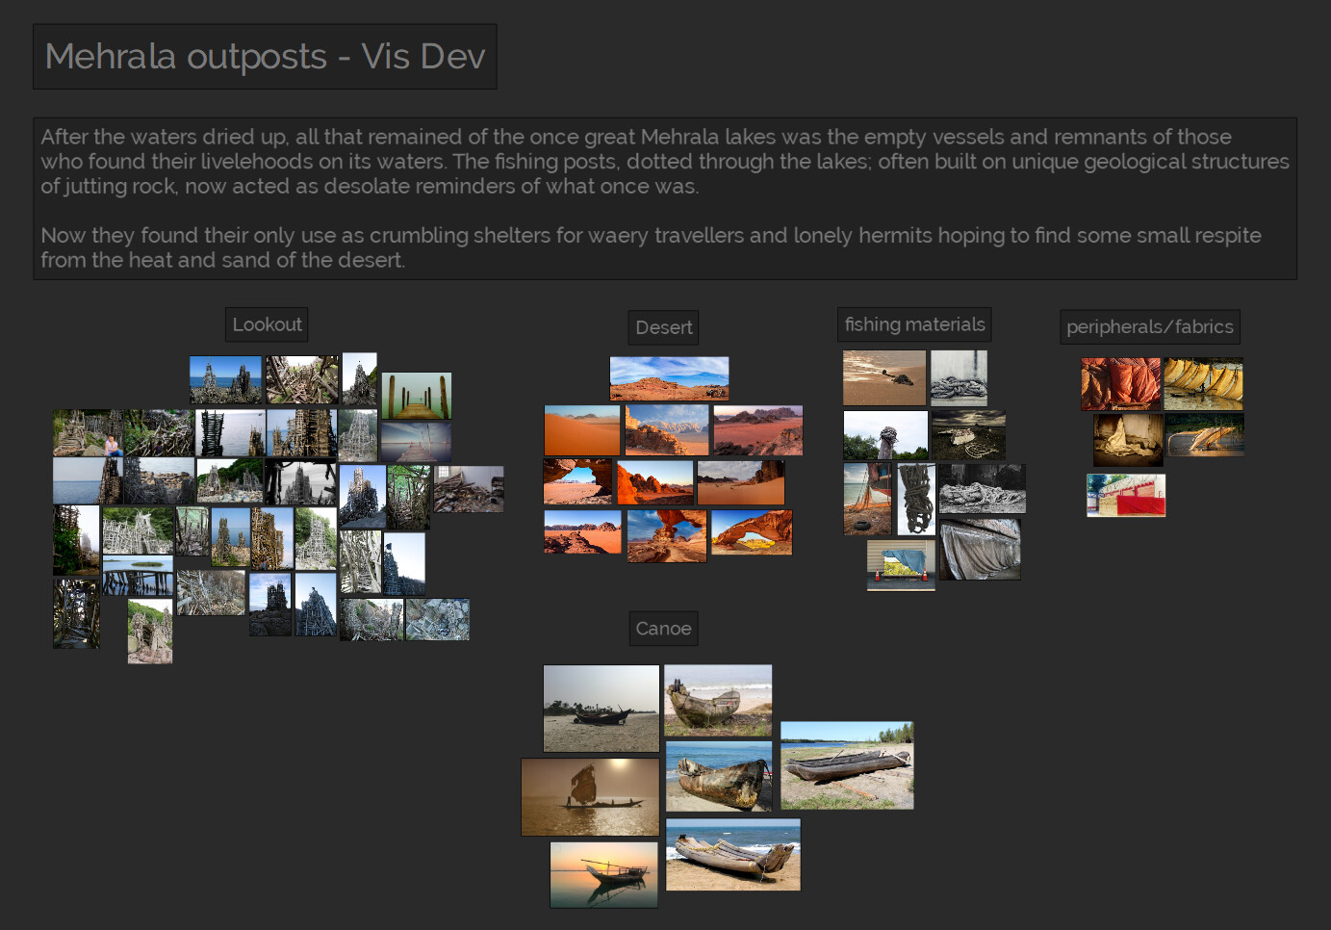
Task: Choose the grey draped fishing net image
Action: (x=980, y=550)
